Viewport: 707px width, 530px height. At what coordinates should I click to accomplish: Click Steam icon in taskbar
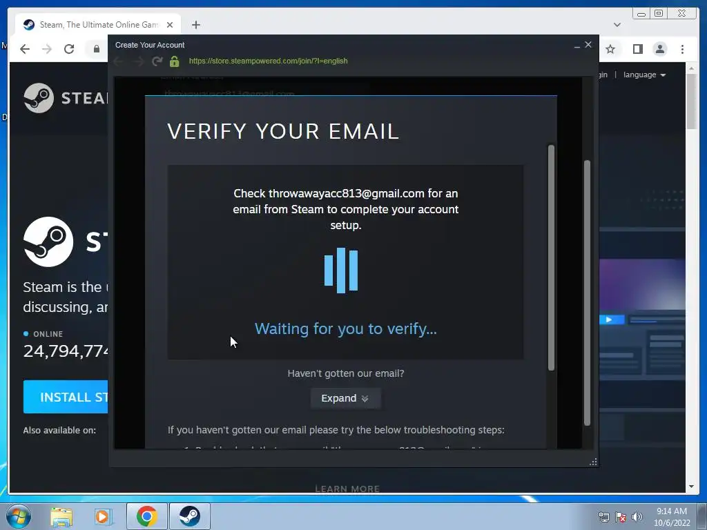point(190,516)
